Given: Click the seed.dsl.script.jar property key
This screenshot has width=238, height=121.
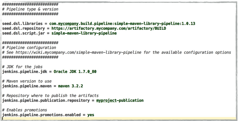Looking at the screenshot, I should coord(23,33).
